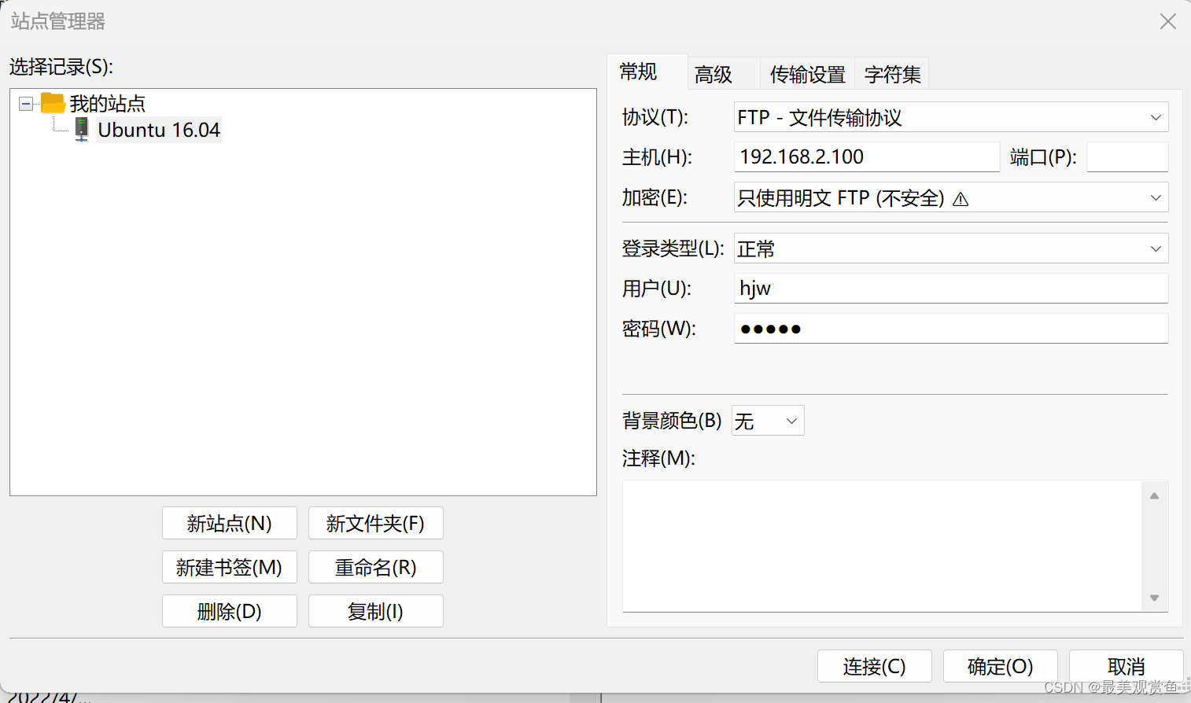Click the 复制(I) button
This screenshot has height=703, width=1191.
(376, 611)
